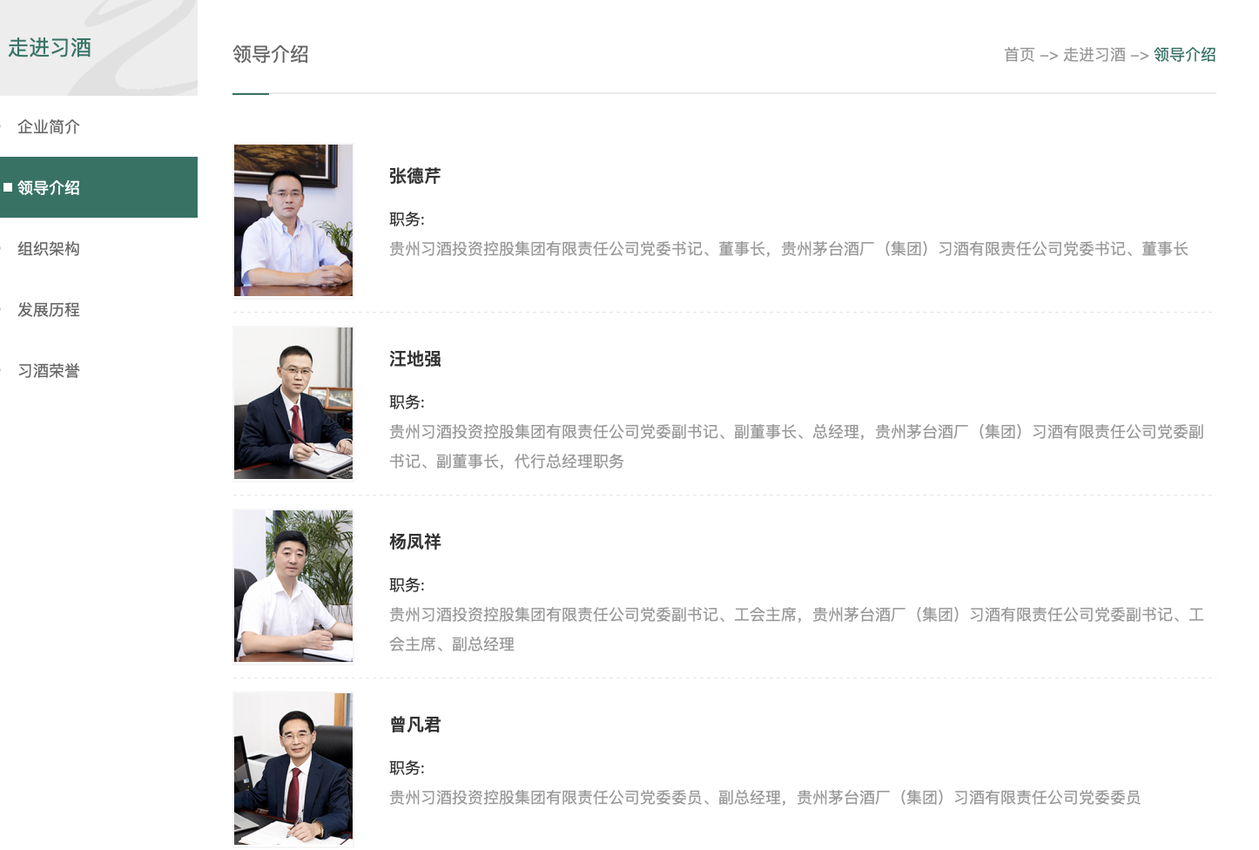Screen dimensions: 1259x850
Task: Click the white square bullet beside 领导介绍
Action: coord(8,187)
